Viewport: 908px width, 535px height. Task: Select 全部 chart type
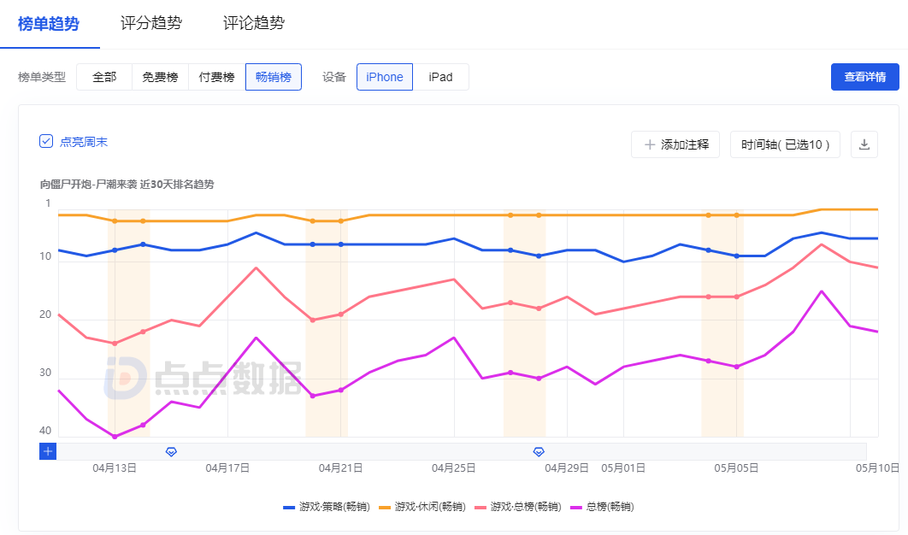coord(104,77)
